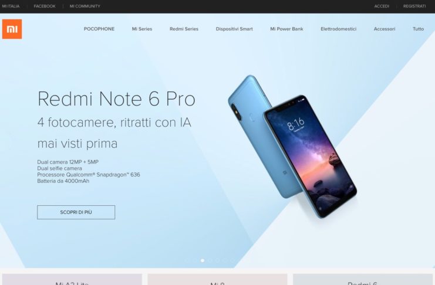Expand the Mi Power Bank category
The width and height of the screenshot is (435, 285).
pyautogui.click(x=286, y=29)
